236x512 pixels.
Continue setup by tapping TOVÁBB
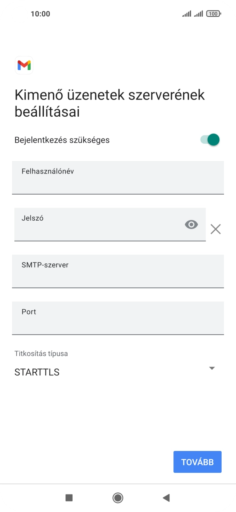(x=197, y=461)
